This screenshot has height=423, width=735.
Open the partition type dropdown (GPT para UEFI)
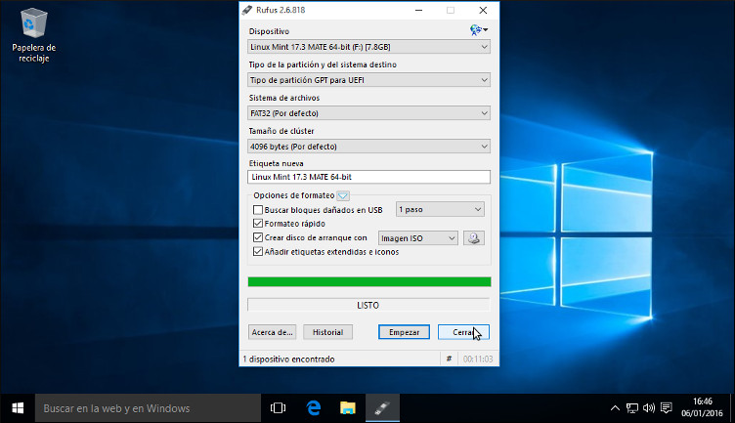coord(368,80)
